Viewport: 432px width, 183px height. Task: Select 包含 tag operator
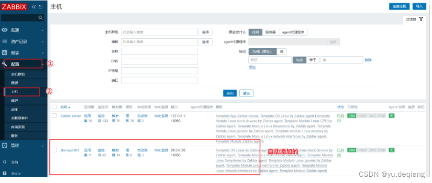(299, 60)
